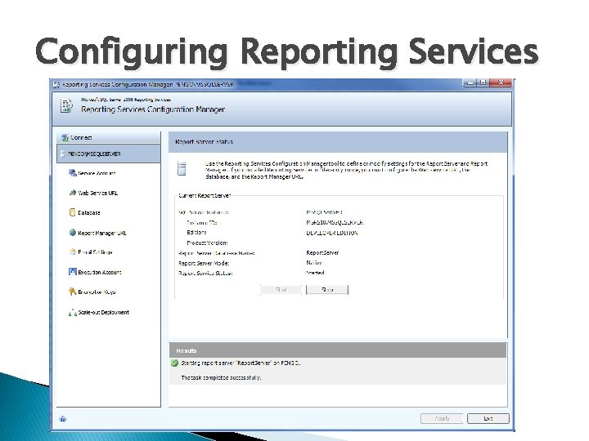Viewport: 589px width, 441px height.
Task: Click the Execution Account icon
Action: pyautogui.click(x=73, y=272)
